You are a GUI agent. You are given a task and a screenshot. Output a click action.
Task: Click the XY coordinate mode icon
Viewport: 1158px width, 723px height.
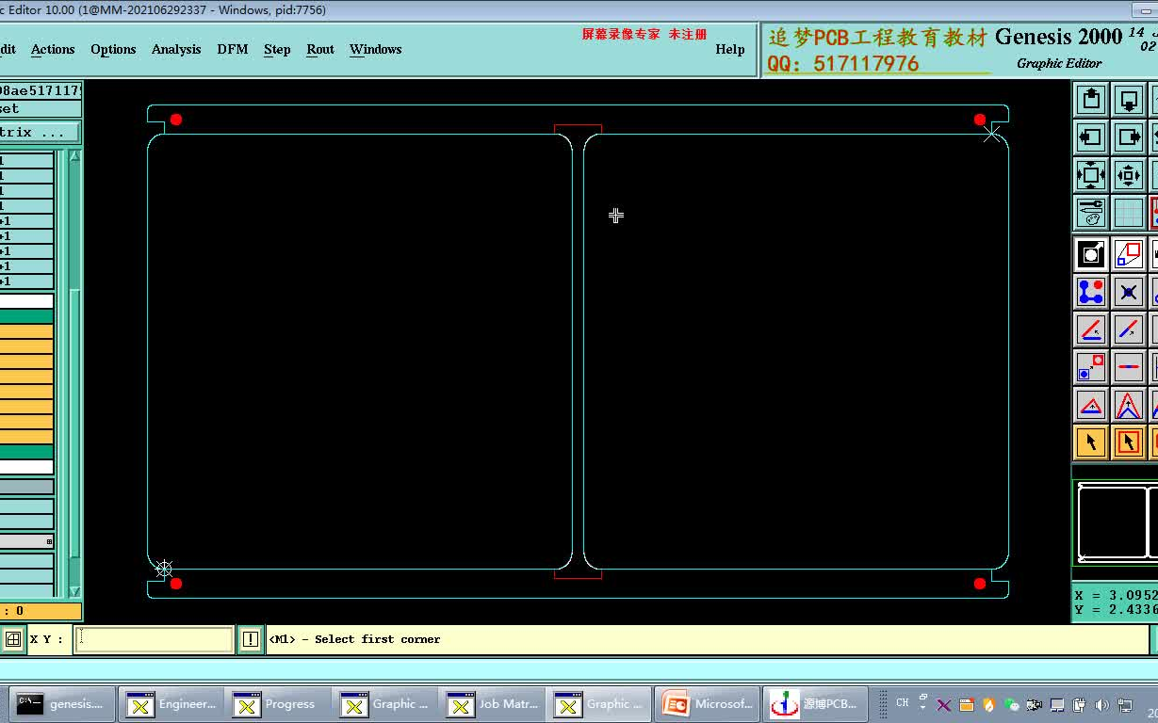click(x=13, y=639)
